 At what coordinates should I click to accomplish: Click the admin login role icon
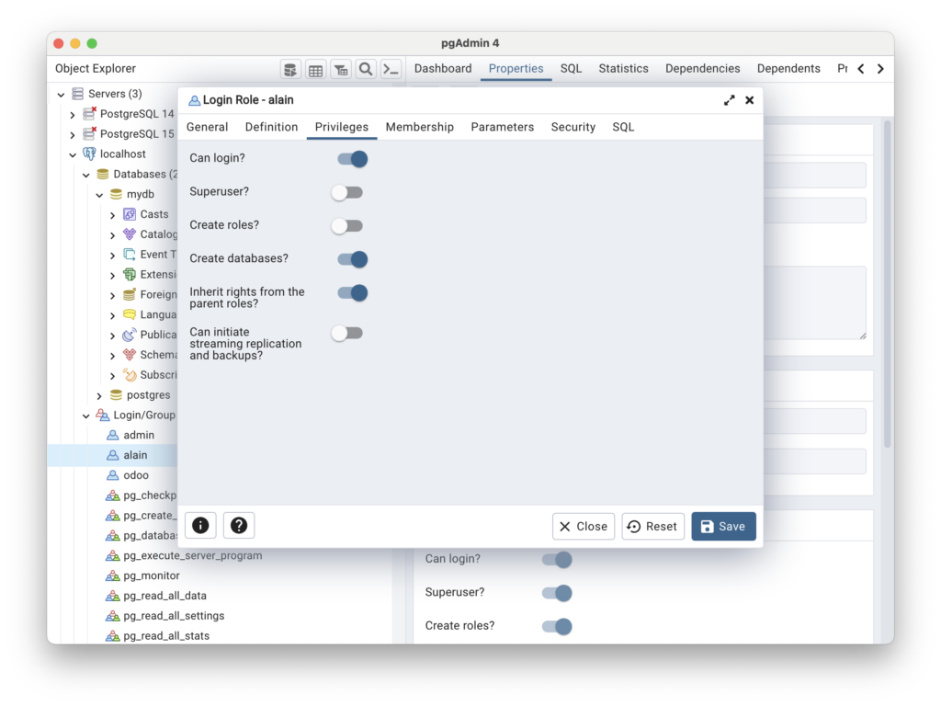click(x=112, y=435)
